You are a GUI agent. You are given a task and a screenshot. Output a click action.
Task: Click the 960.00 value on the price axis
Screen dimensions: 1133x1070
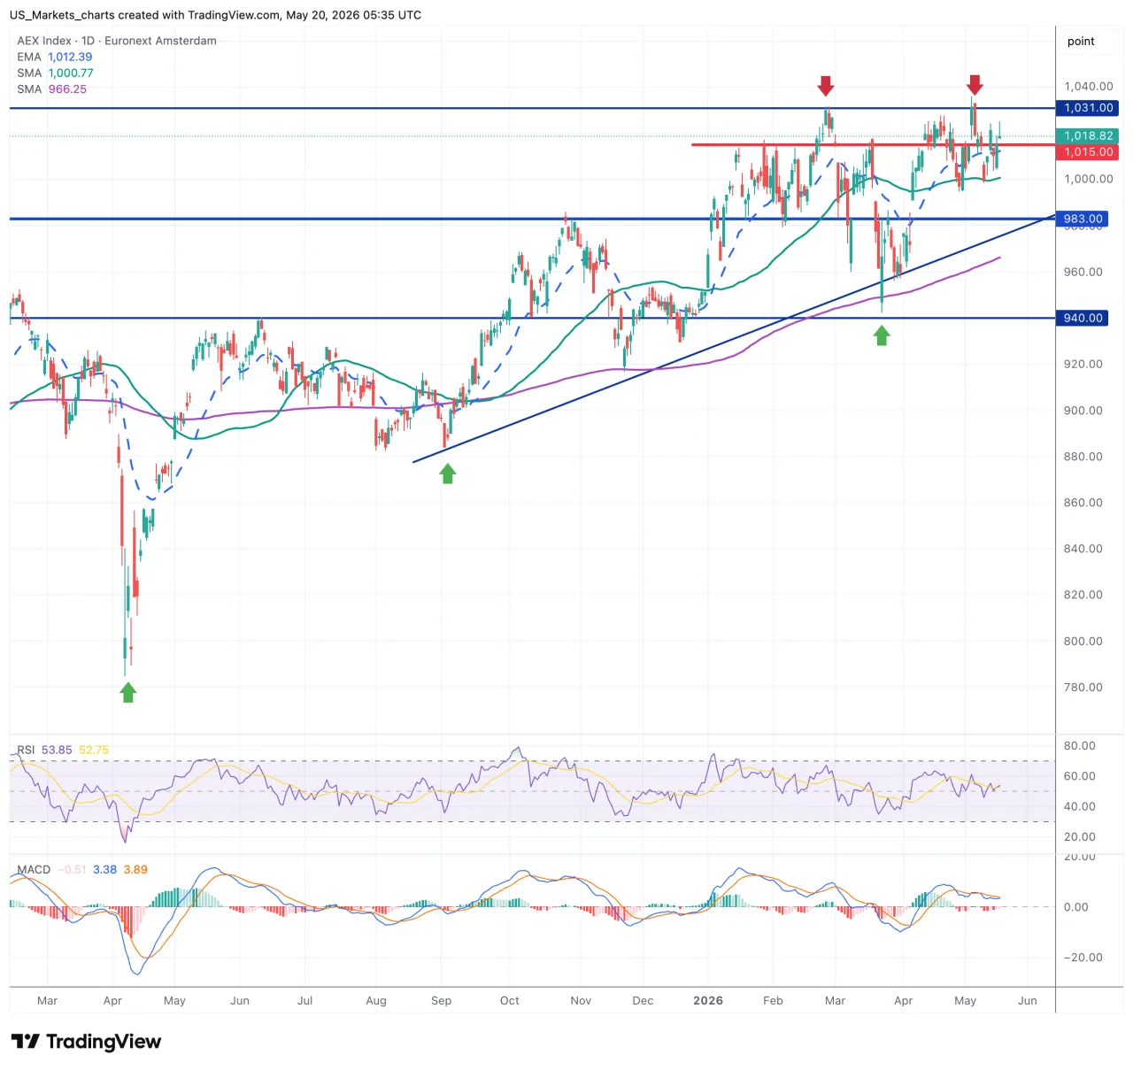[1083, 272]
